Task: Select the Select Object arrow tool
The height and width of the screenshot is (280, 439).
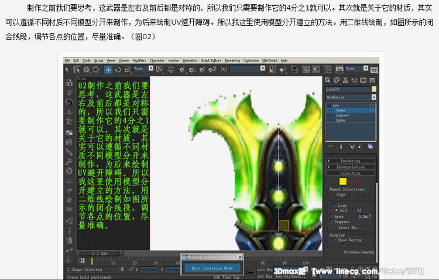Action: (67, 69)
